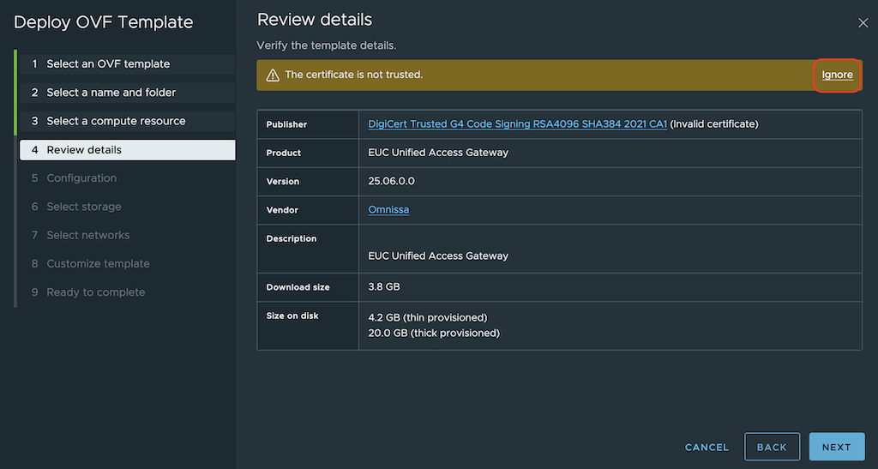Select the Configuration step in the sidebar

pos(81,178)
